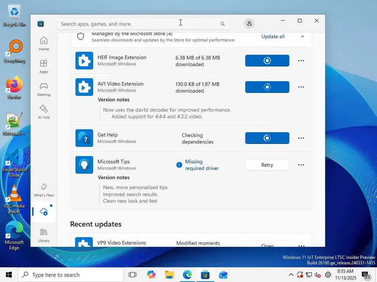Retry the Microsoft Tips update

(x=267, y=165)
